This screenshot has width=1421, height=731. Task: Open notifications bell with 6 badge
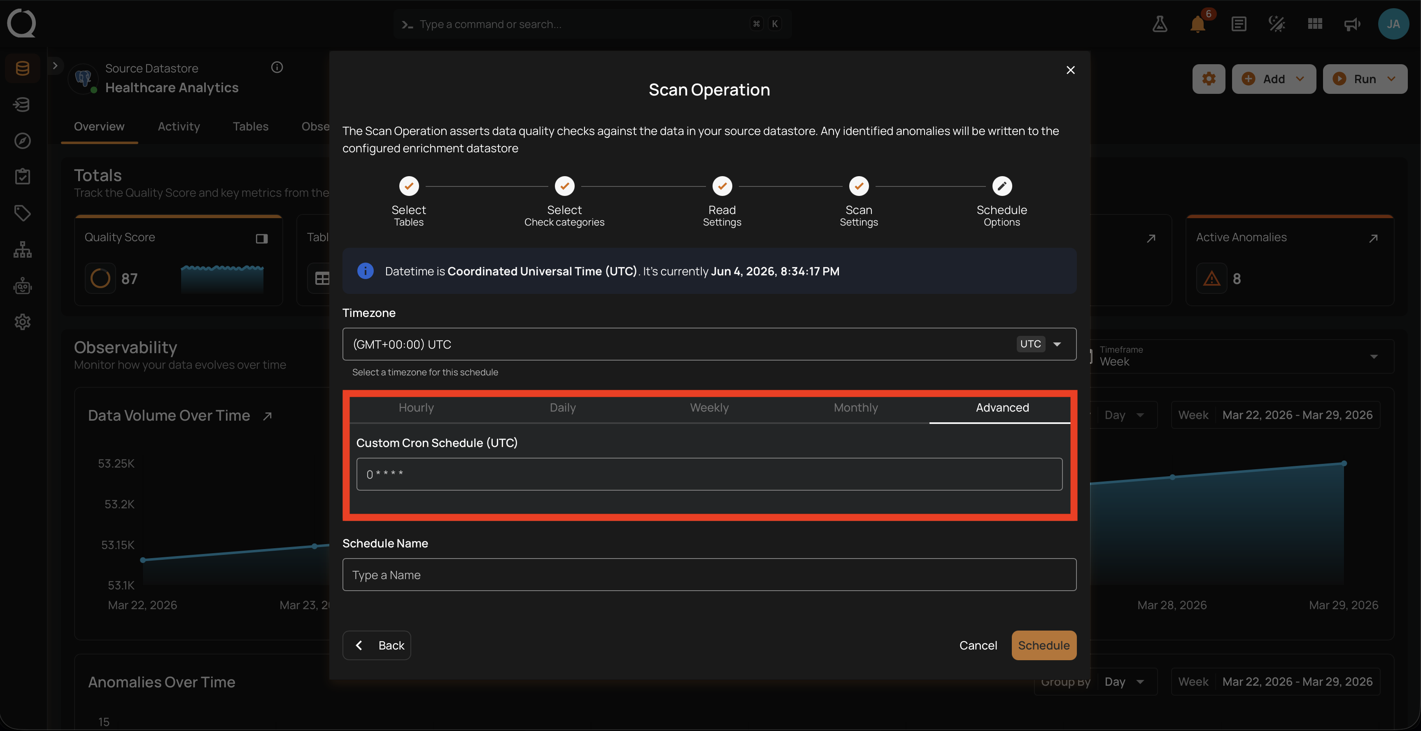click(1197, 24)
